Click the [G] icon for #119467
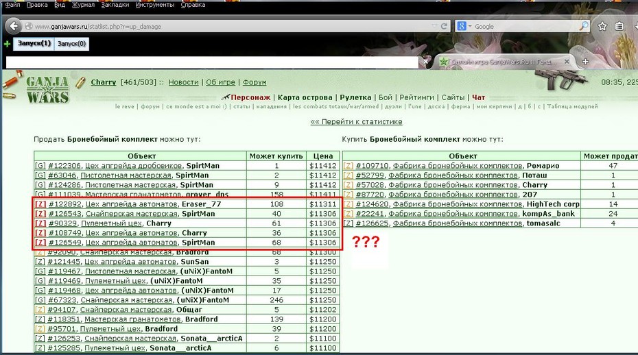The image size is (638, 355). pos(40,271)
